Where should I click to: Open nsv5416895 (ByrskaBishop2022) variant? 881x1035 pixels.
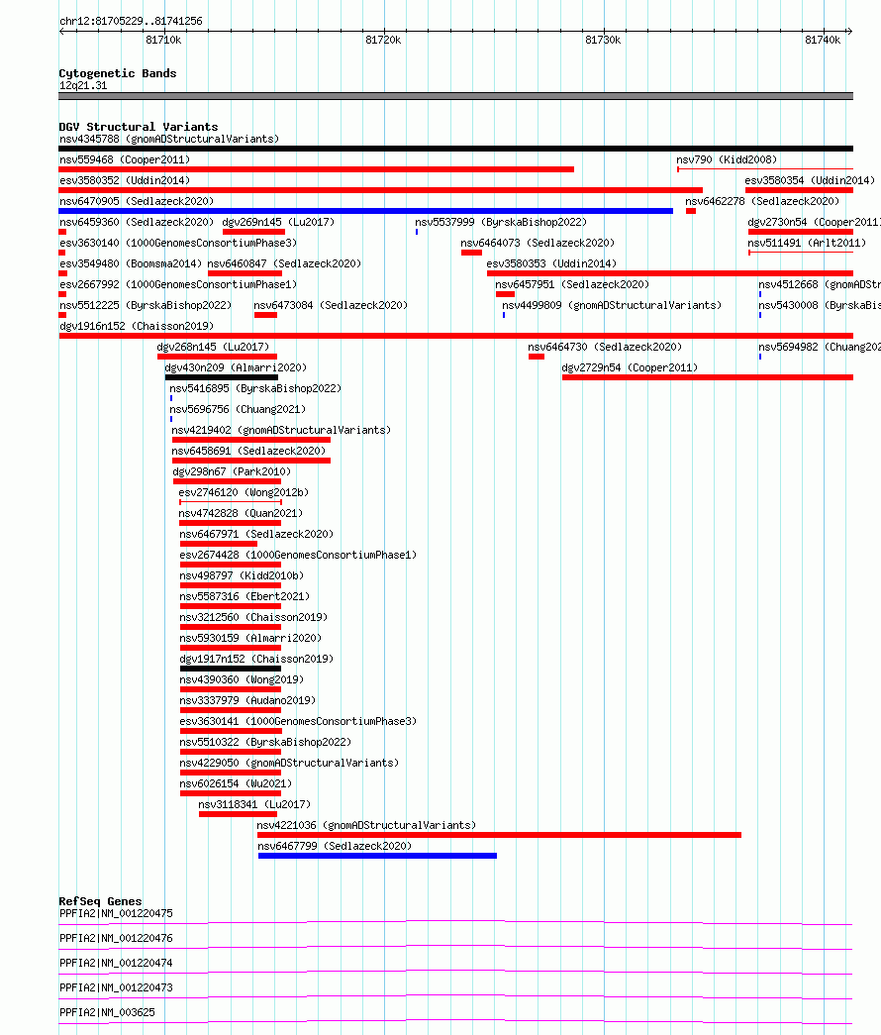pyautogui.click(x=171, y=398)
